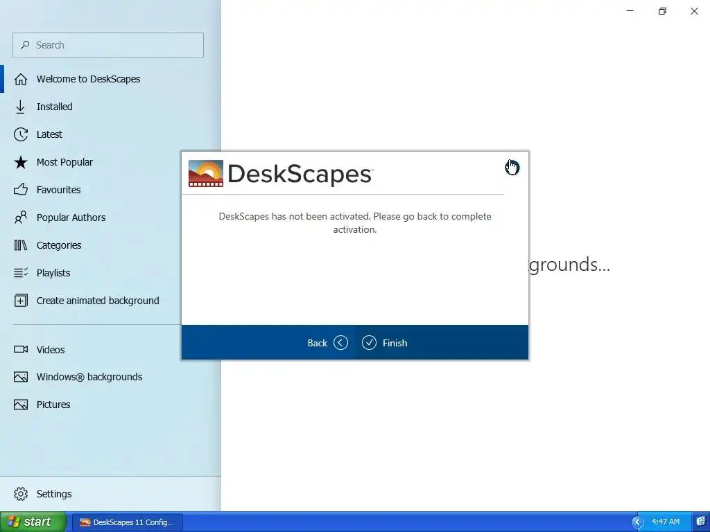Viewport: 710px width, 532px height.
Task: Click the thumbs-up Favourites icon
Action: tap(20, 190)
